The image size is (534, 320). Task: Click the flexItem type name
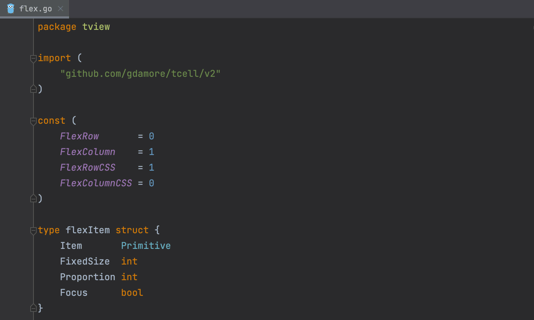coord(88,230)
